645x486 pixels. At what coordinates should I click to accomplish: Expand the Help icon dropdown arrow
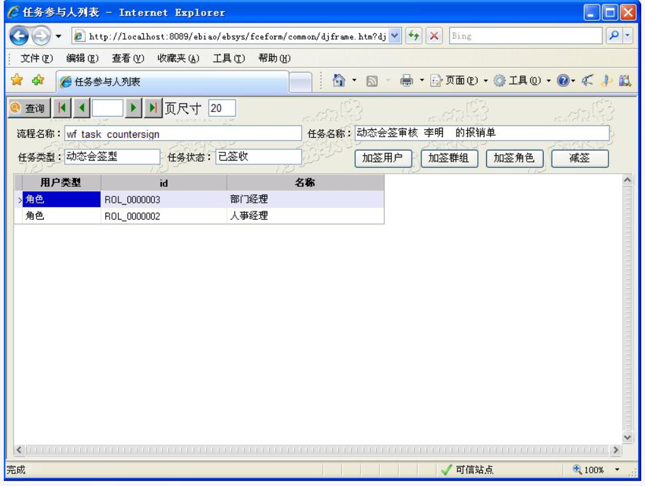(x=573, y=81)
